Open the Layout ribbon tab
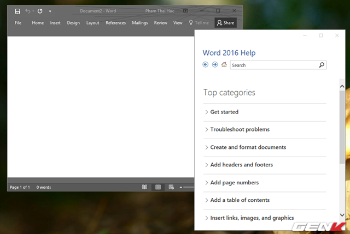Image resolution: width=350 pixels, height=234 pixels. [92, 23]
